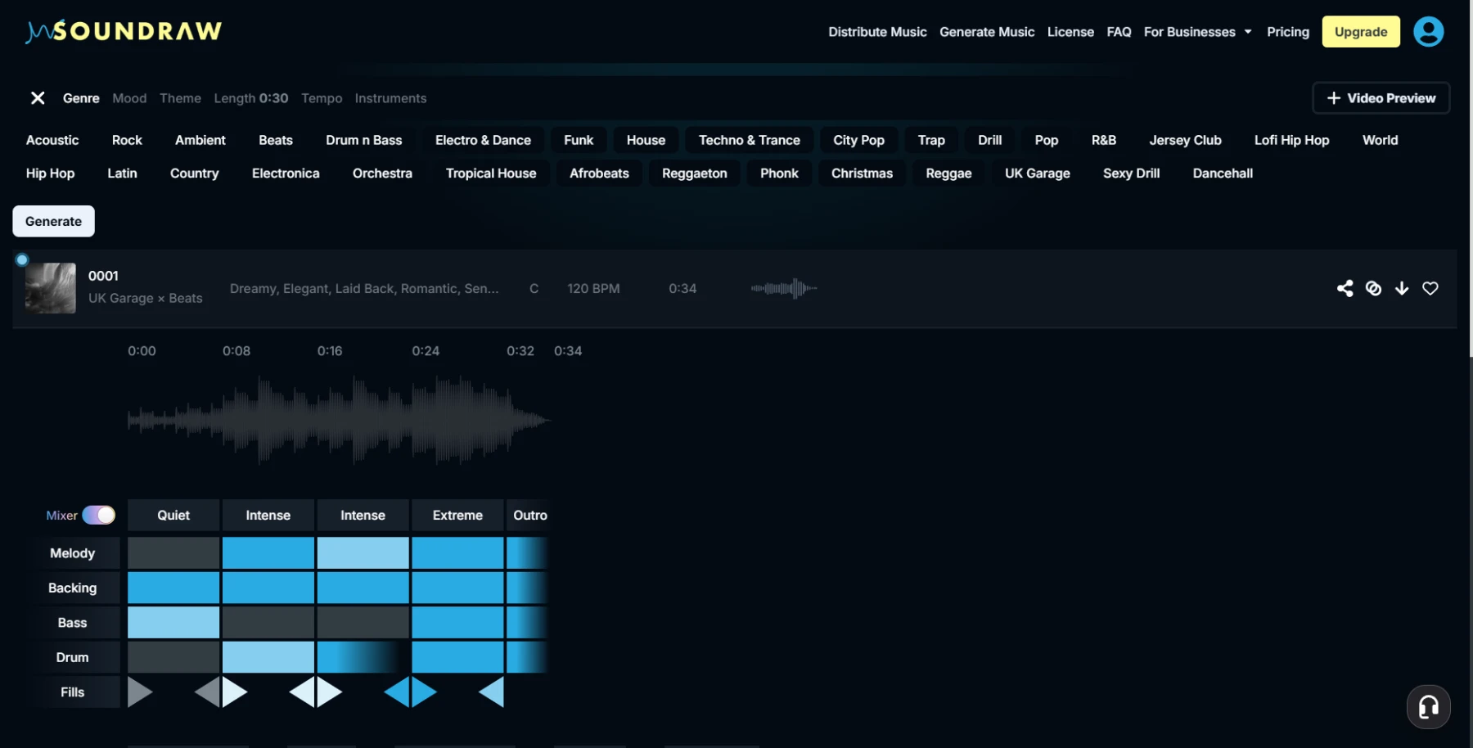Click the Soundraw logo
The image size is (1473, 748).
[123, 30]
